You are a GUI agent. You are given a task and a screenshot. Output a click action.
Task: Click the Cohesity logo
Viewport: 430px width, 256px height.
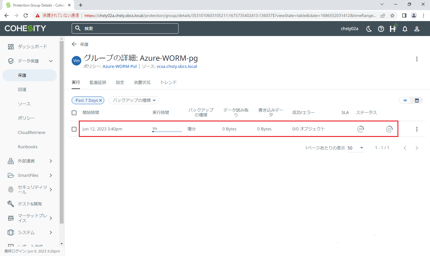25,28
